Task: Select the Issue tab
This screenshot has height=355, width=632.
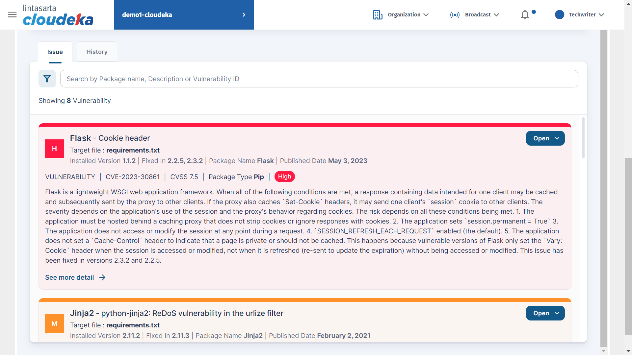Action: [55, 52]
